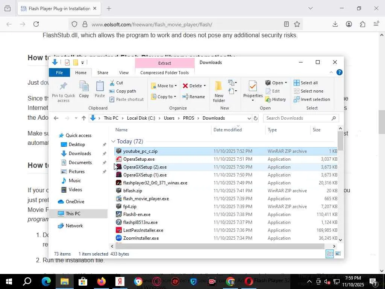Click the Cut scissors icon
The height and width of the screenshot is (289, 385).
pyautogui.click(x=112, y=83)
